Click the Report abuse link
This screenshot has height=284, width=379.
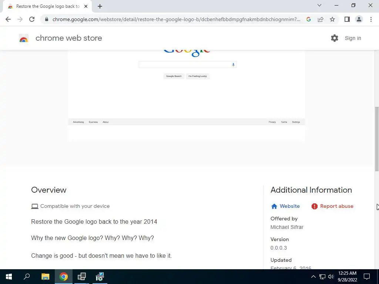point(337,206)
